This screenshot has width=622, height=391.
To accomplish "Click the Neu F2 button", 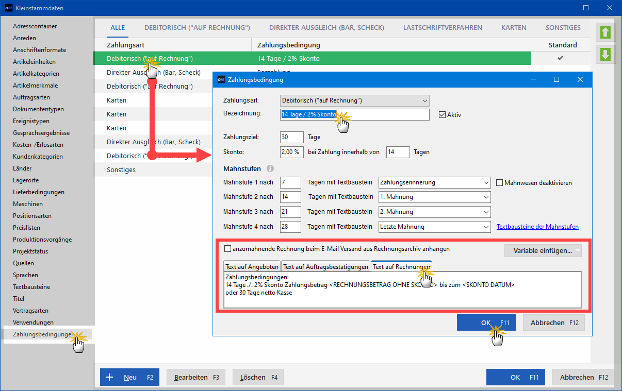I will 129,377.
